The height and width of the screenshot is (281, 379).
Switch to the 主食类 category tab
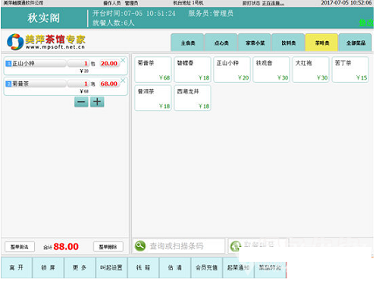pos(187,43)
